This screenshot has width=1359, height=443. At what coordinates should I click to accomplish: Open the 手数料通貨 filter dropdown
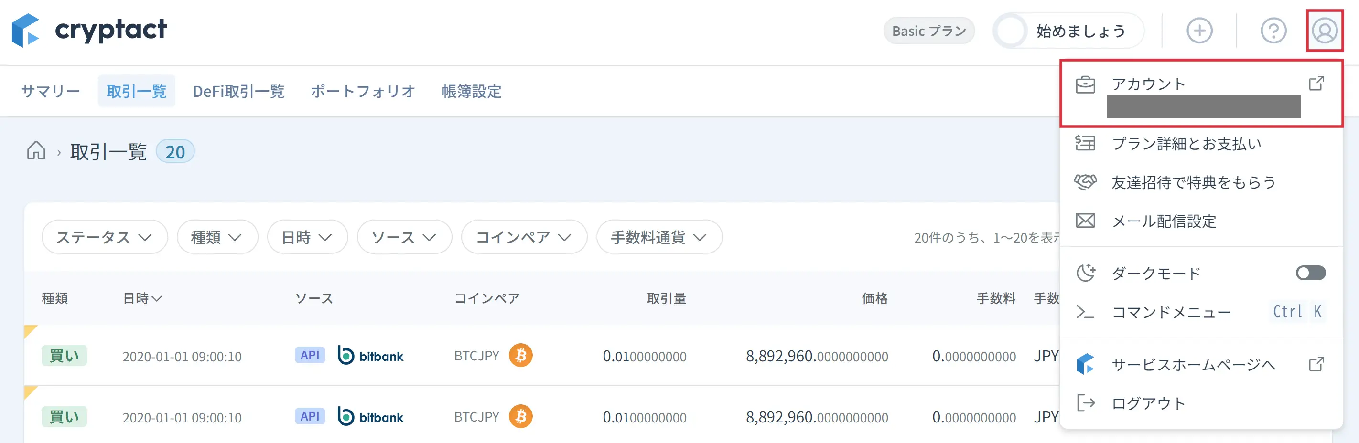(659, 238)
